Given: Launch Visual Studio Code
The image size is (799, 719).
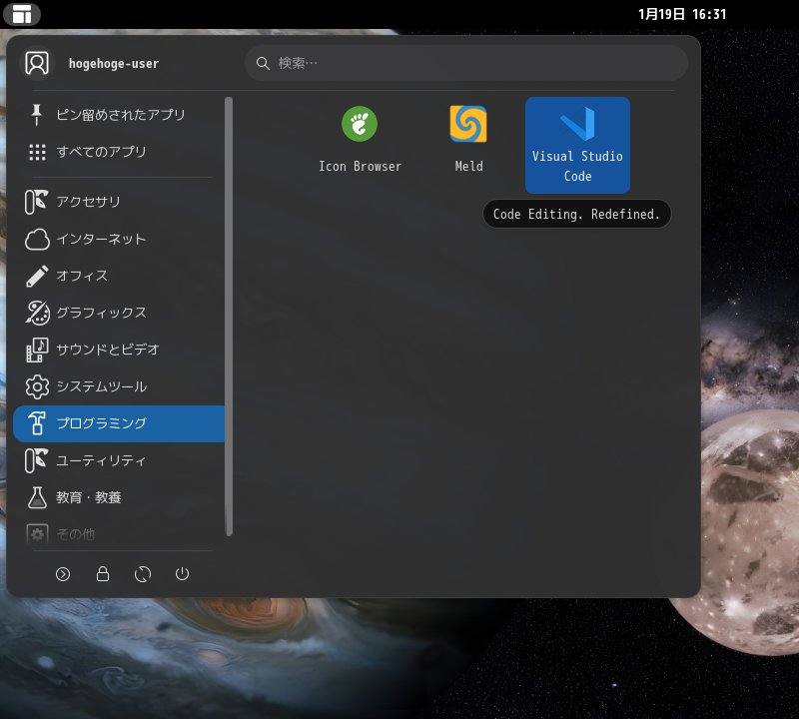Looking at the screenshot, I should click(577, 145).
